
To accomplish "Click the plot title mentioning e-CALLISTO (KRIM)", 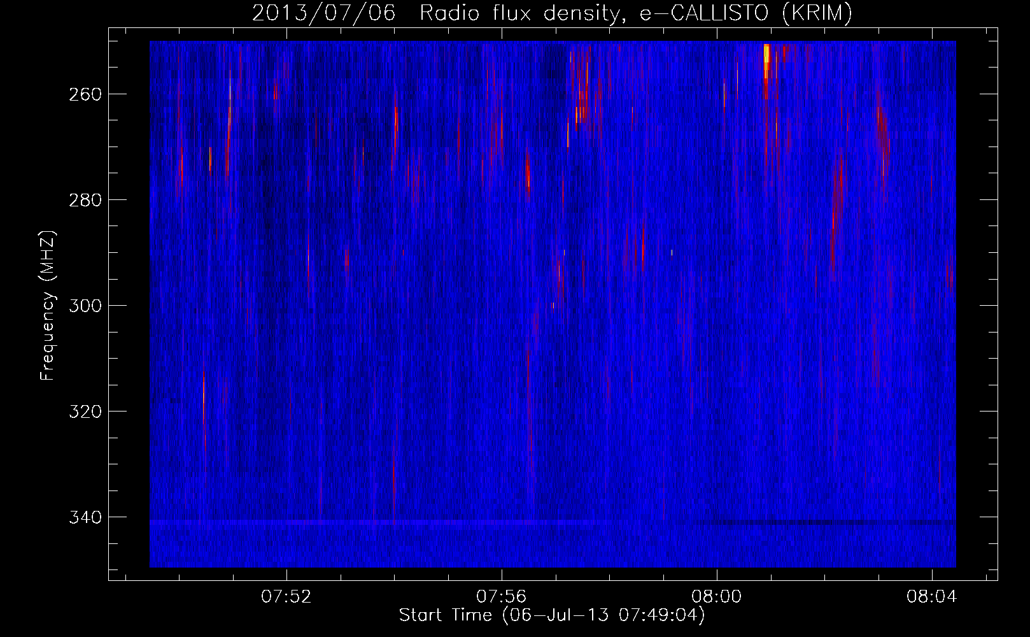I will pos(552,13).
